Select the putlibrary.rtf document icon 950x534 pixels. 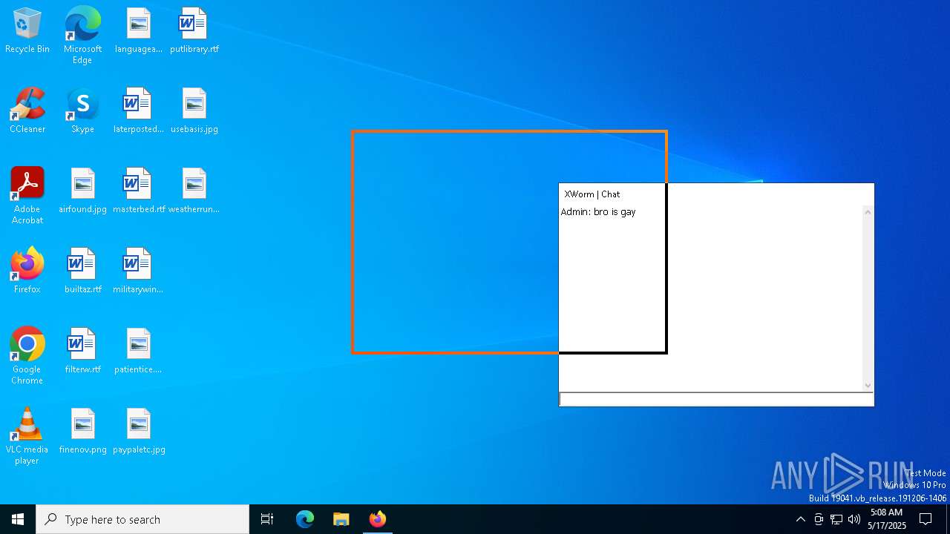(194, 31)
